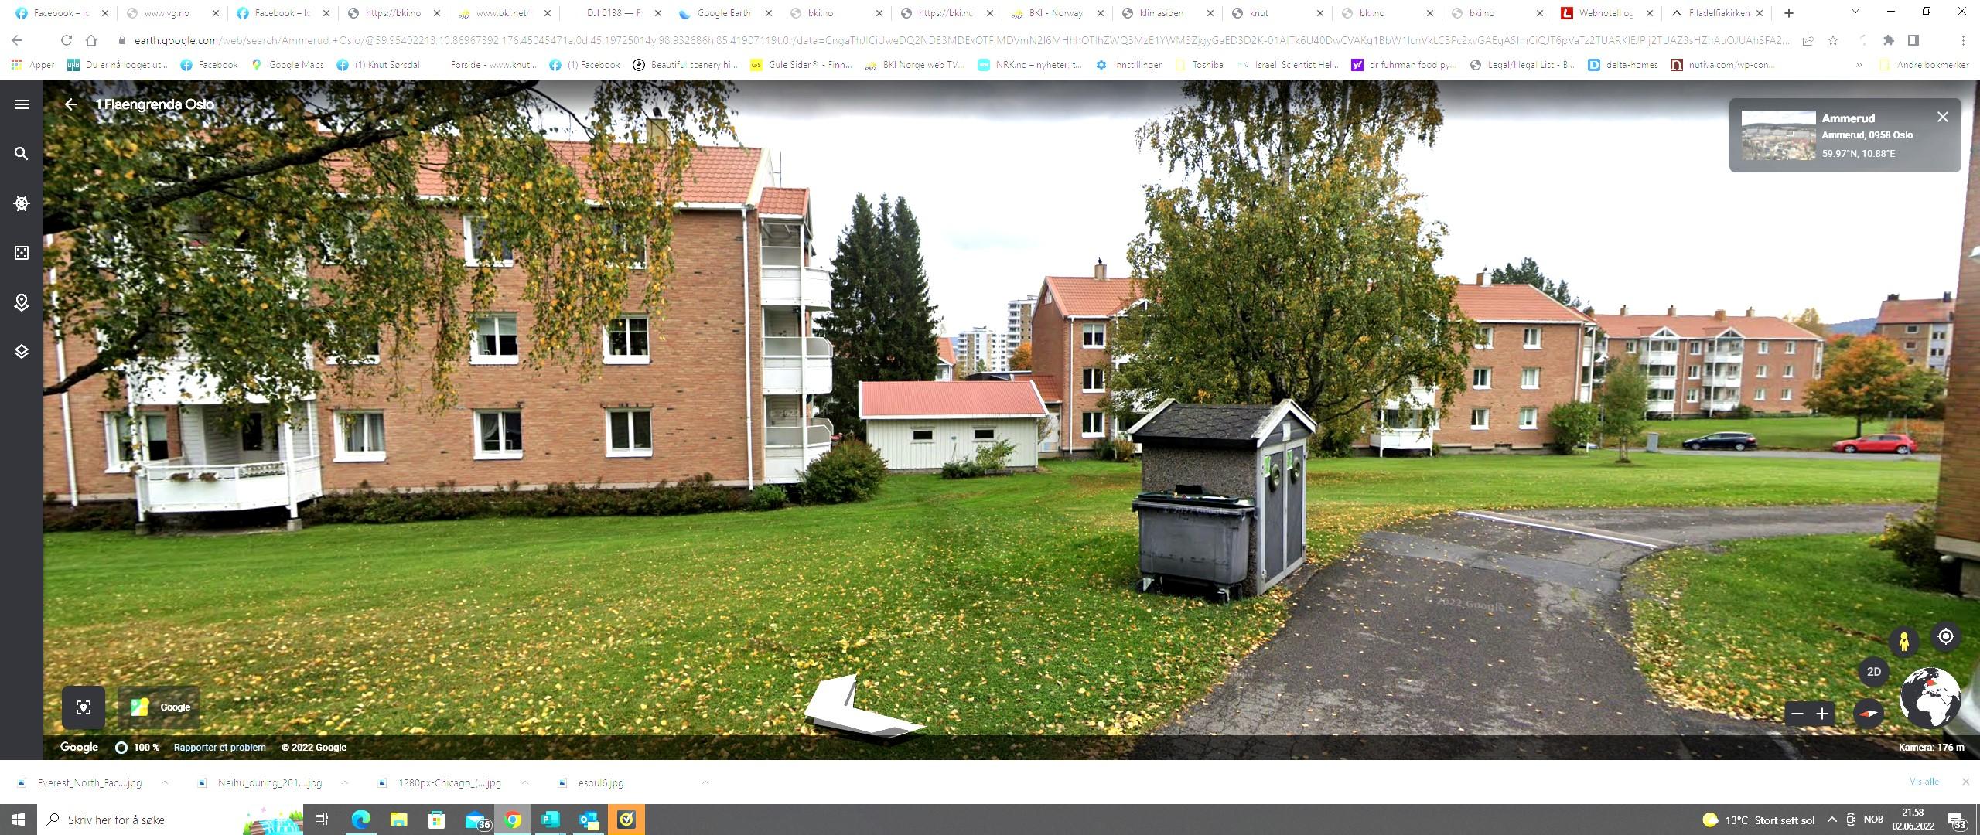Expand options for Everest_North_Fac download

coord(165,782)
